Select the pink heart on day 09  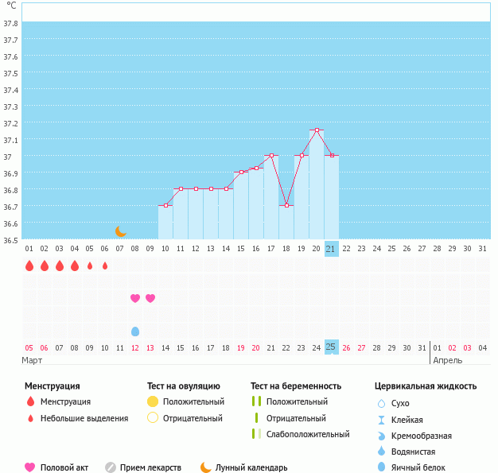point(150,298)
